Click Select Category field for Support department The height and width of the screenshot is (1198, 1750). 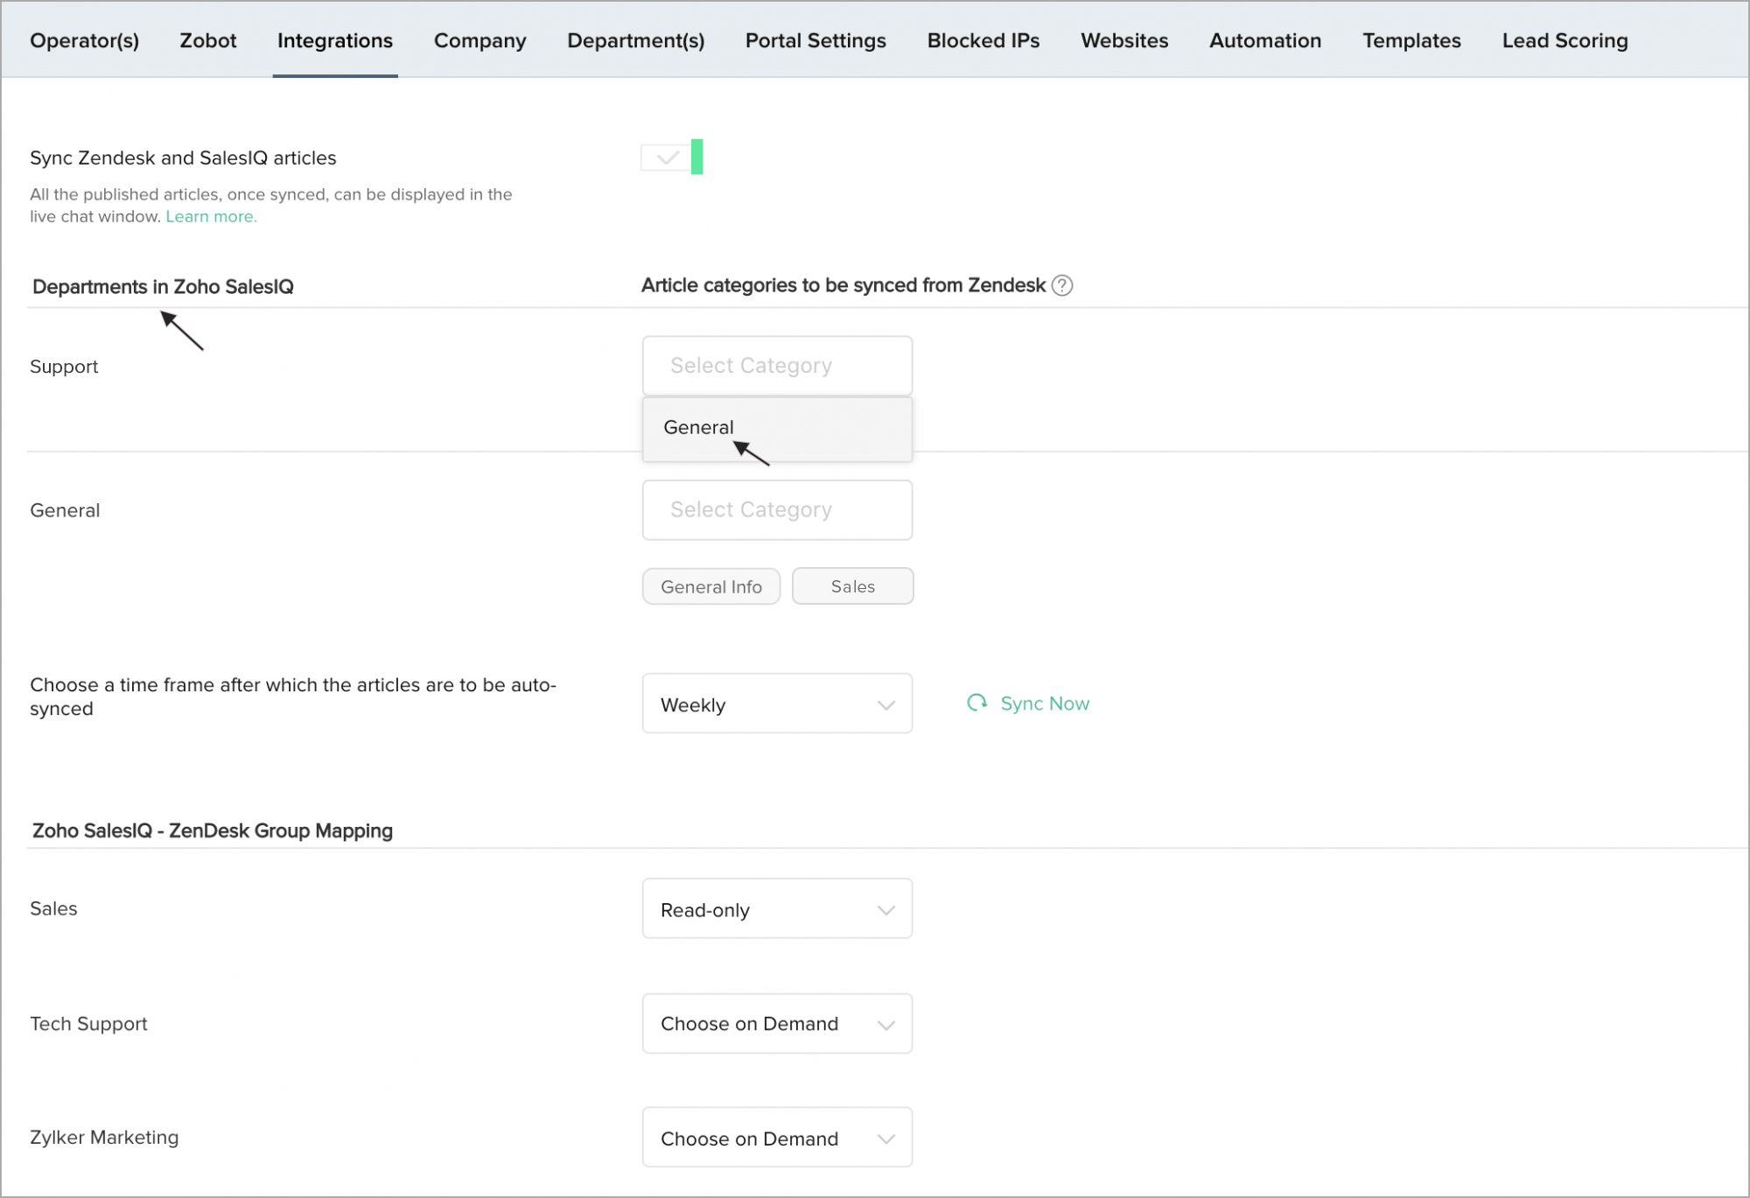click(x=777, y=366)
